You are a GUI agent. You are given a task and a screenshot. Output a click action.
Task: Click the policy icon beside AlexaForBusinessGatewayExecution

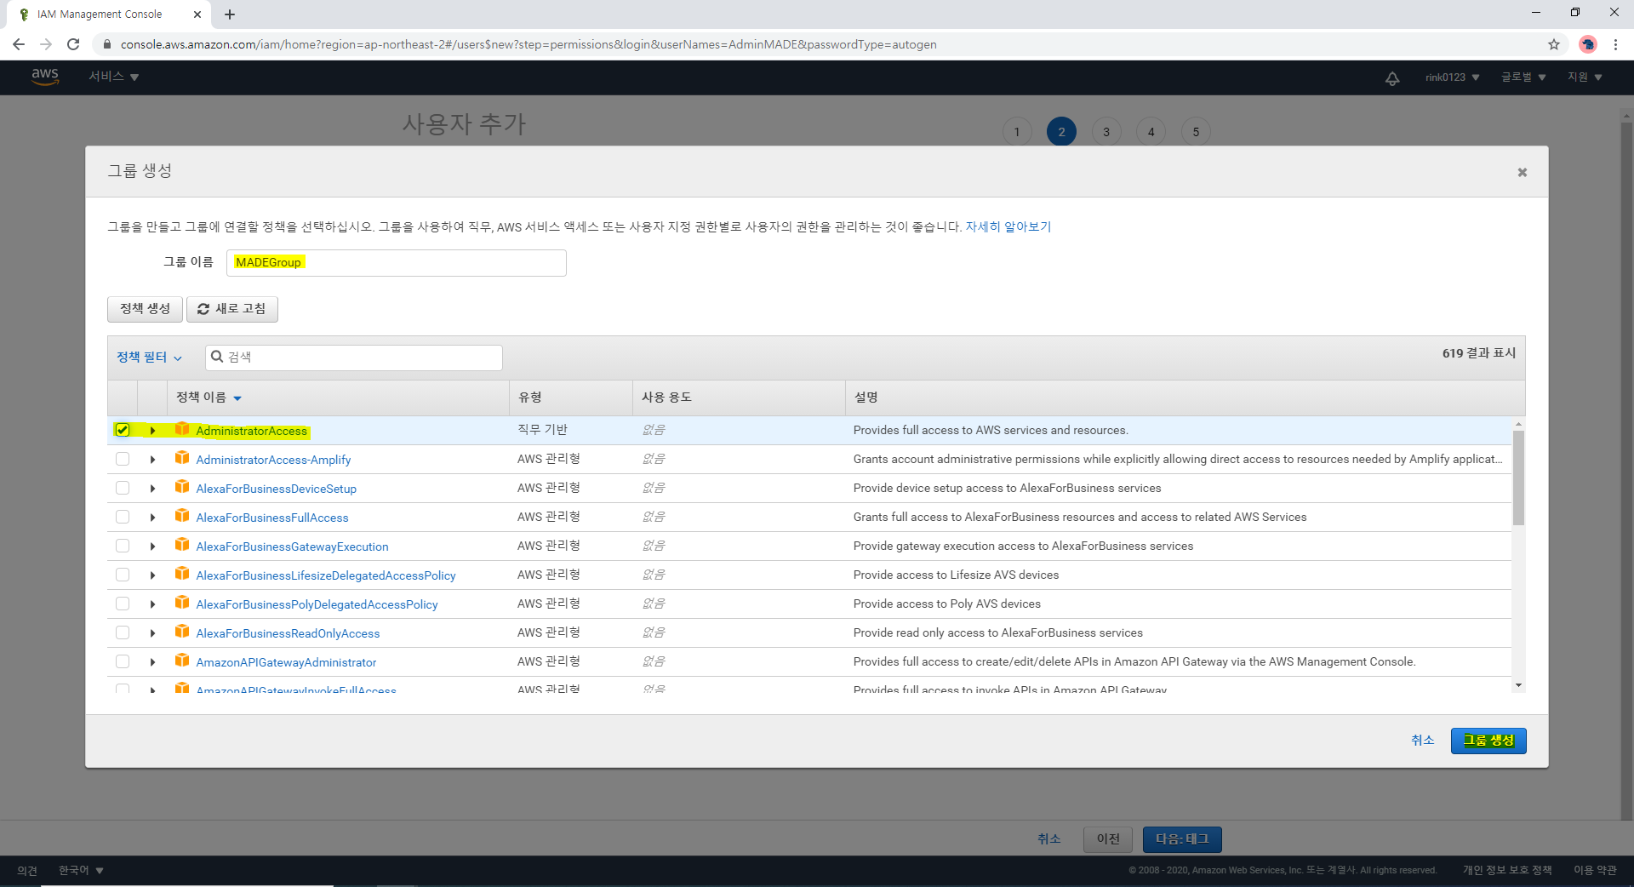[182, 545]
